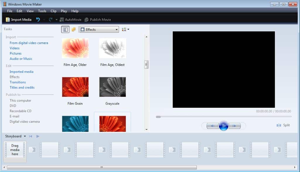The height and width of the screenshot is (172, 300).
Task: Select the Grayscale effect thumbnail
Action: (112, 87)
